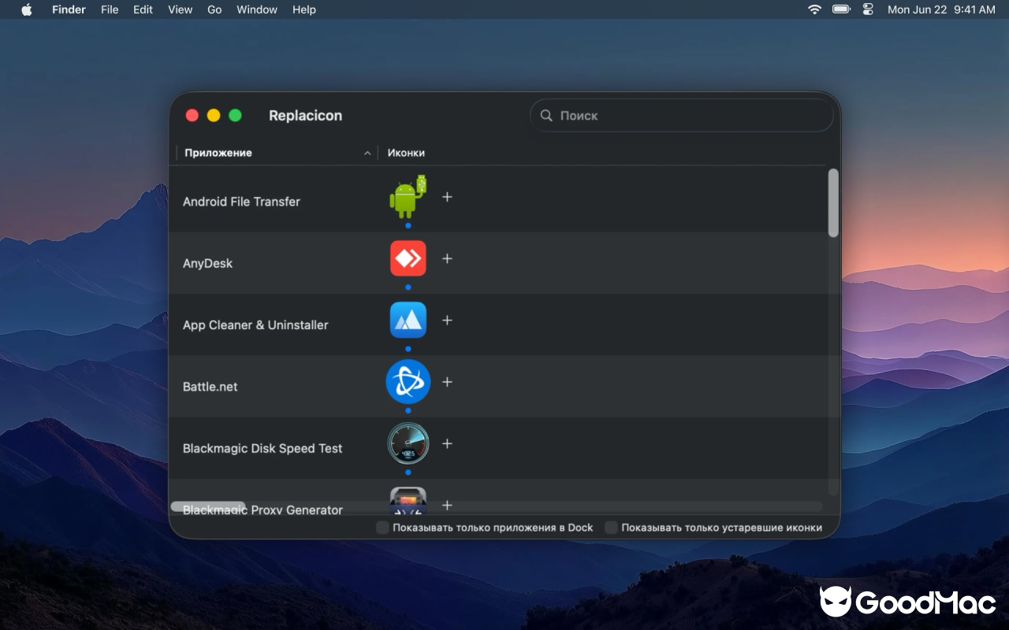Click the date and time in menu bar
This screenshot has width=1009, height=630.
tap(941, 9)
